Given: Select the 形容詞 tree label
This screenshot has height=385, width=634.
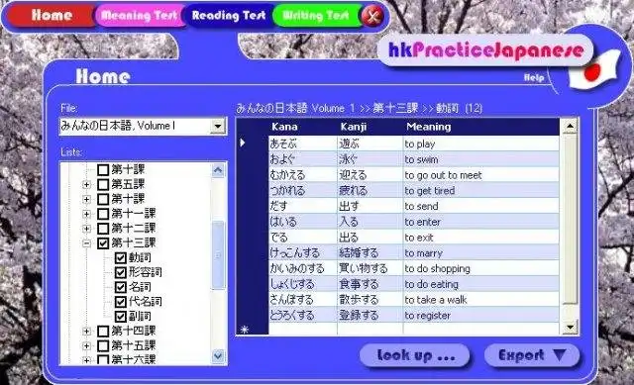Looking at the screenshot, I should tap(146, 272).
